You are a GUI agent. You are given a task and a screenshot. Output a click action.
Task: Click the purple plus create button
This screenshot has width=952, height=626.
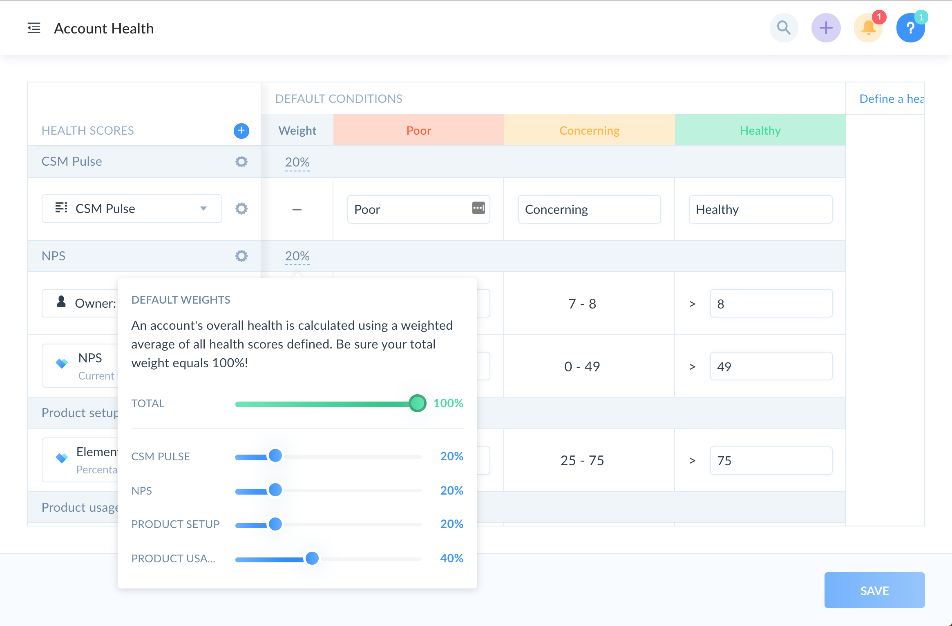[x=826, y=28]
